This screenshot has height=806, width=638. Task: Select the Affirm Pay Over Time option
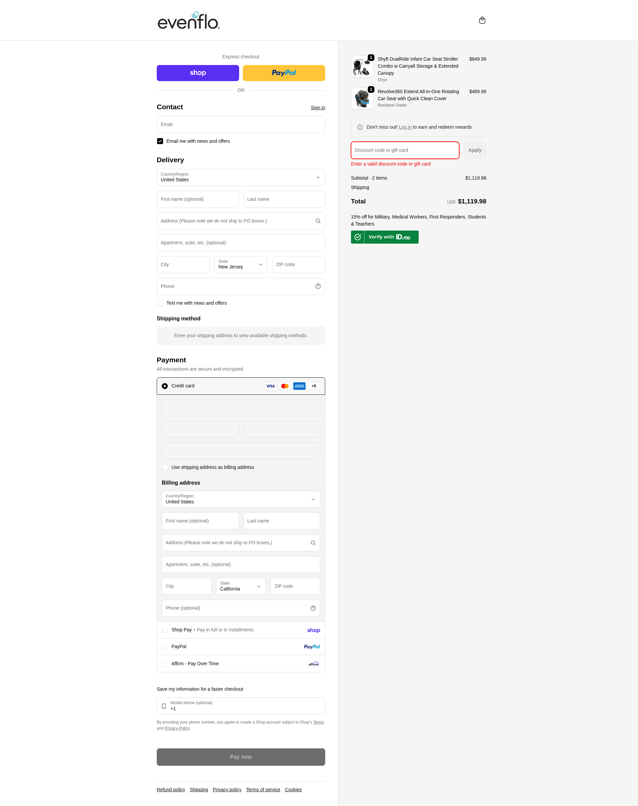(x=165, y=664)
